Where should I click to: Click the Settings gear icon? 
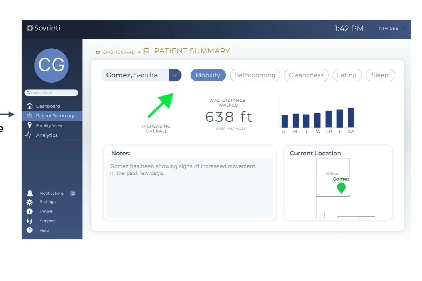point(30,202)
